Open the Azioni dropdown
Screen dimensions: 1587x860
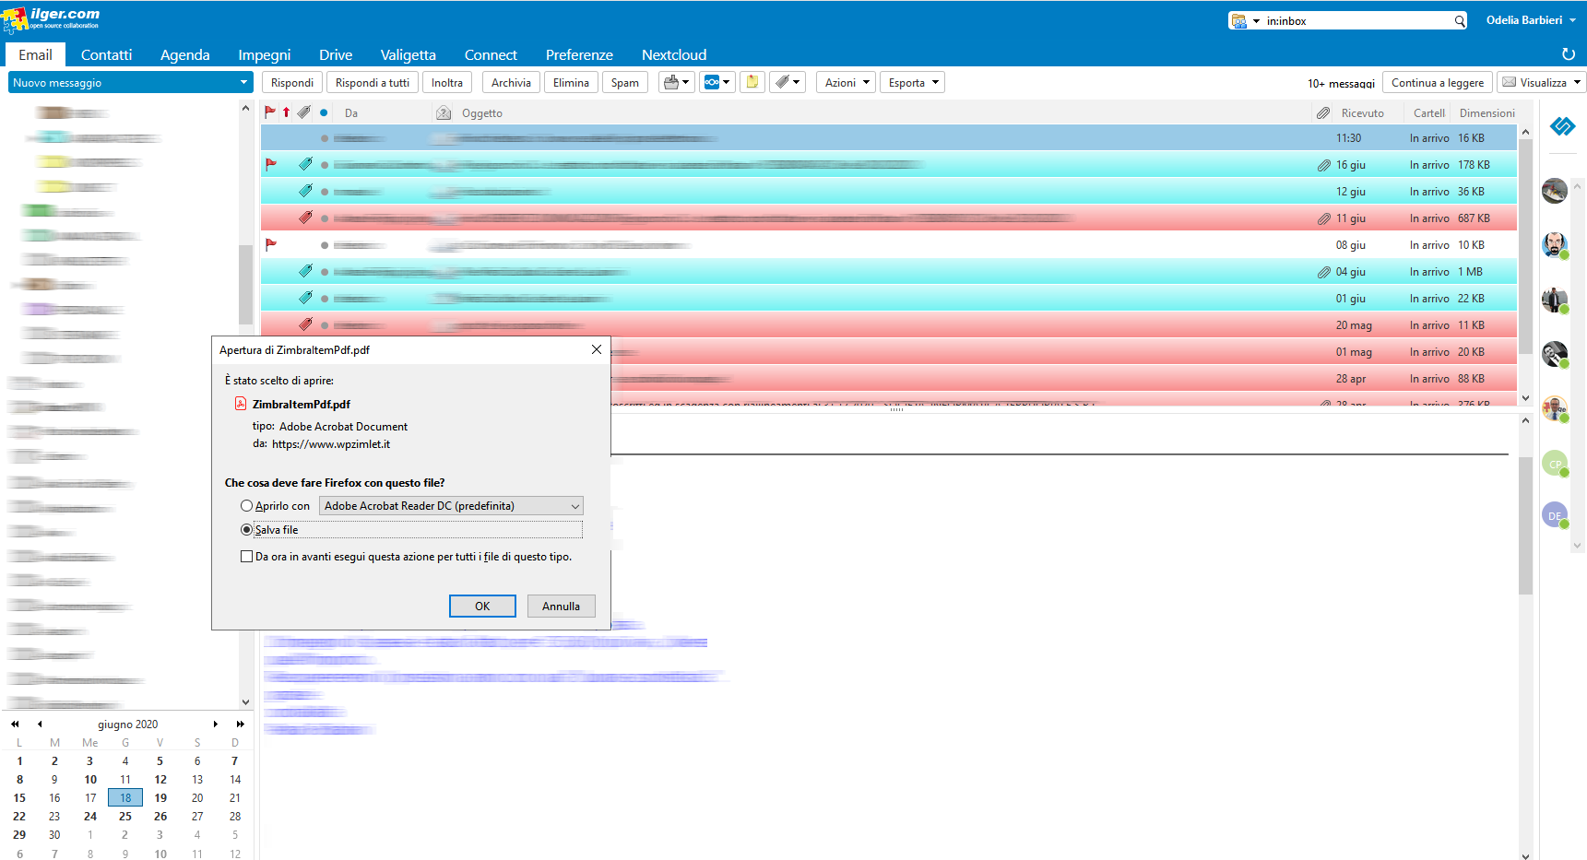tap(846, 83)
